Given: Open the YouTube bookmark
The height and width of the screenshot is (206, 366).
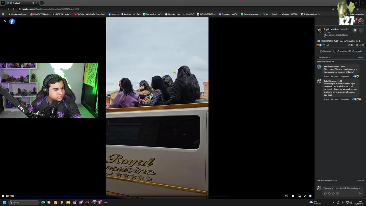Looking at the screenshot, I should (79, 14).
